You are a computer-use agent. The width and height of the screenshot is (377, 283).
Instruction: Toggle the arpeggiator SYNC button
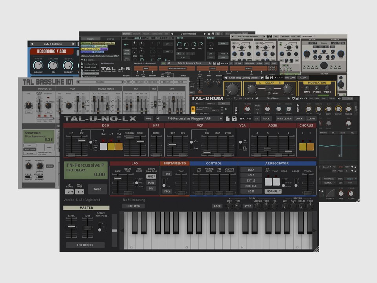pyautogui.click(x=276, y=182)
